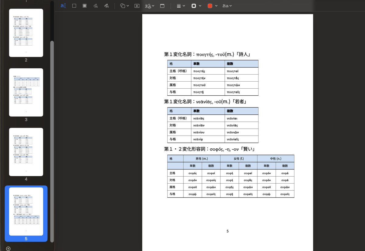Click the cell ποιηταί
365x251 pixels.
pyautogui.click(x=241, y=71)
